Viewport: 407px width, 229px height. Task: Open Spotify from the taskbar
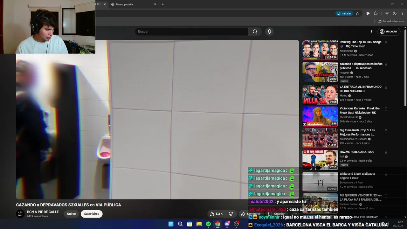[x=208, y=224]
